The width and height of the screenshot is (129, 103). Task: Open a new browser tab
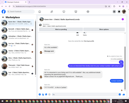(29, 2)
